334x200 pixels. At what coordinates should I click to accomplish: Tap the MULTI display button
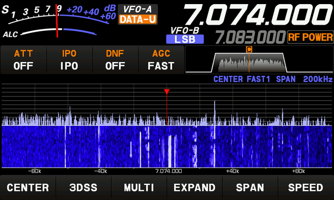pyautogui.click(x=139, y=187)
